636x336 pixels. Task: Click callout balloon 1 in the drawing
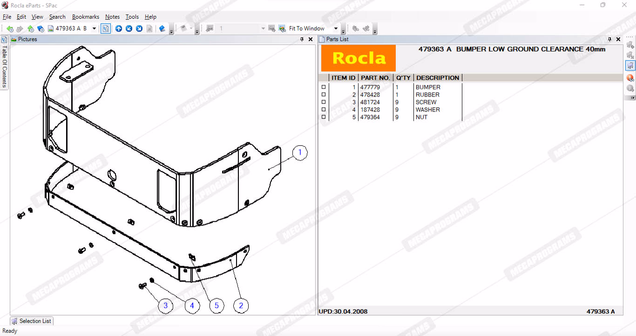click(x=300, y=152)
